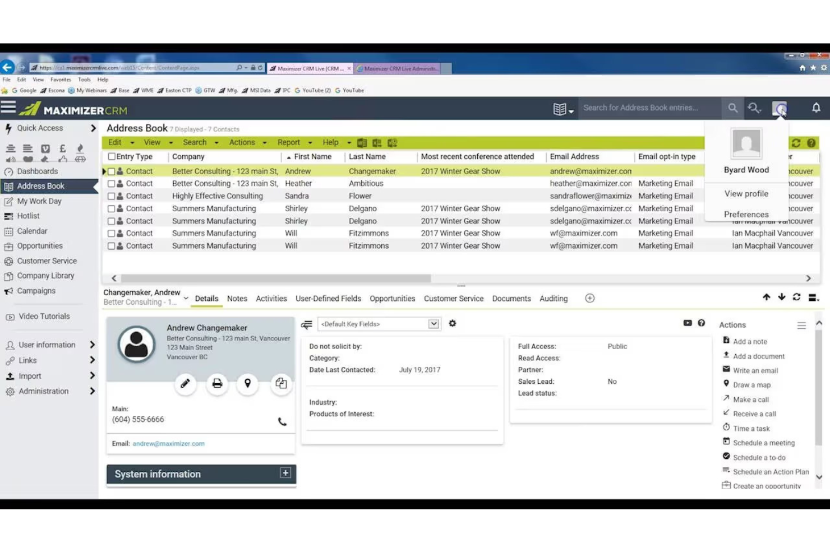Check the first Shirley Delgano row checkbox
This screenshot has height=553, width=830.
(111, 208)
